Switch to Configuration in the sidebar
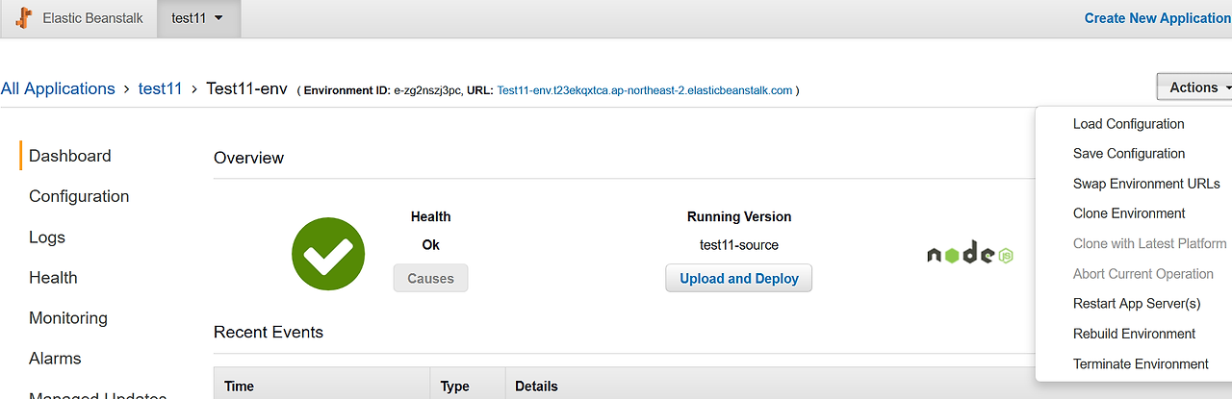The height and width of the screenshot is (399, 1232). 79,196
